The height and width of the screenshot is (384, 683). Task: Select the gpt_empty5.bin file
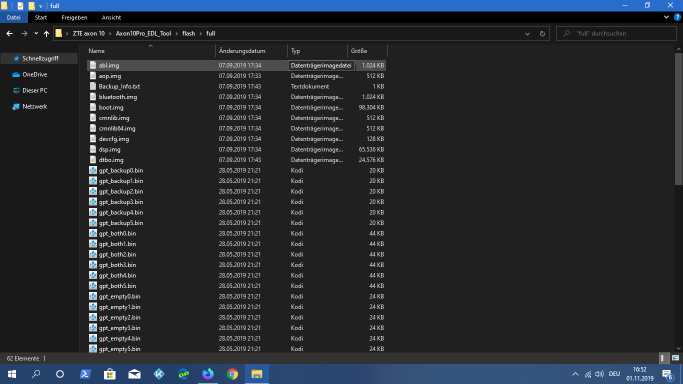[x=119, y=349]
